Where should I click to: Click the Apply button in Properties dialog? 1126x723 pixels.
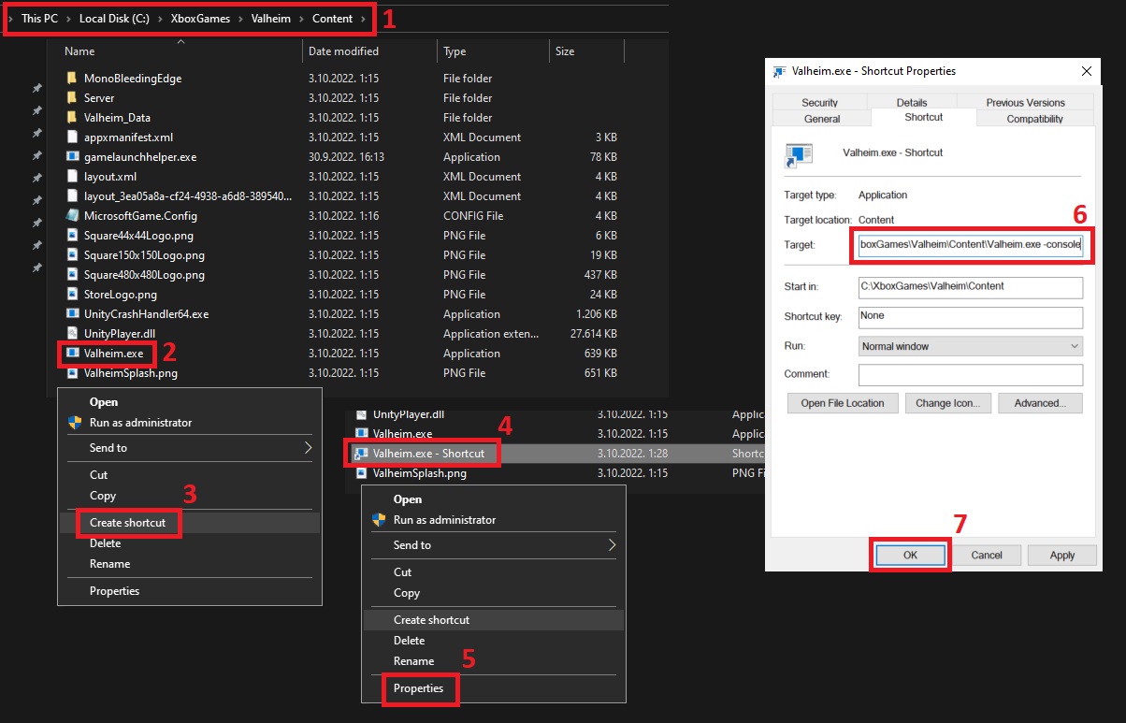tap(1062, 555)
